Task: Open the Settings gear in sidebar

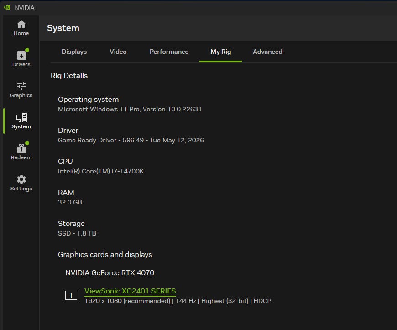Action: coord(21,183)
